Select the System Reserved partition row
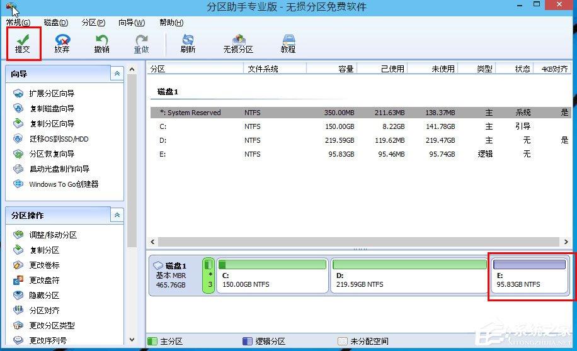This screenshot has height=351, width=577. 360,113
